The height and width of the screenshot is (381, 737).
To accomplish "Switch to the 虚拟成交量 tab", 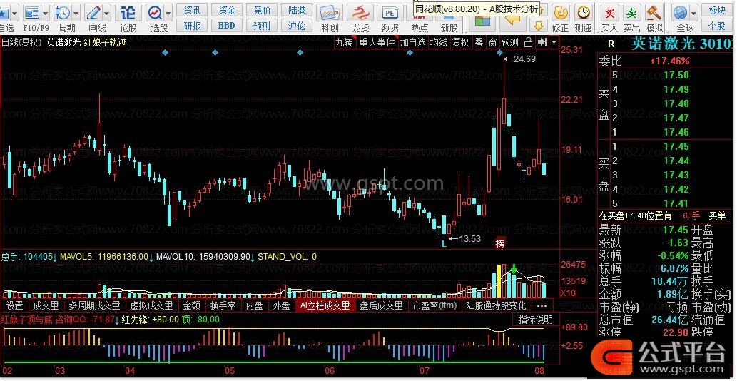I will click(x=153, y=306).
